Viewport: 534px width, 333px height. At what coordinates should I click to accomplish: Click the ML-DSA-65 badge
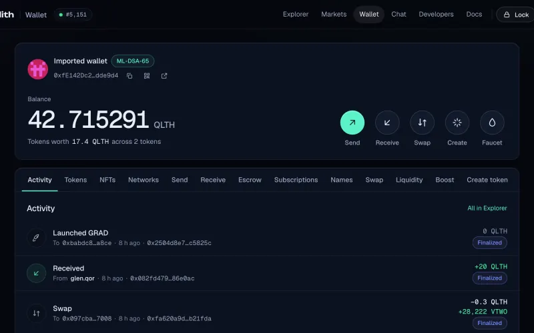[133, 61]
